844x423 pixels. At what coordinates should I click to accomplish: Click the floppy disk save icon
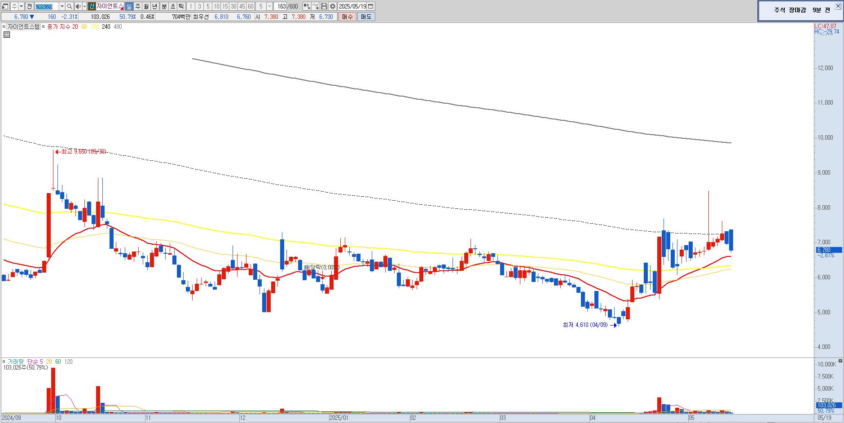pyautogui.click(x=324, y=6)
